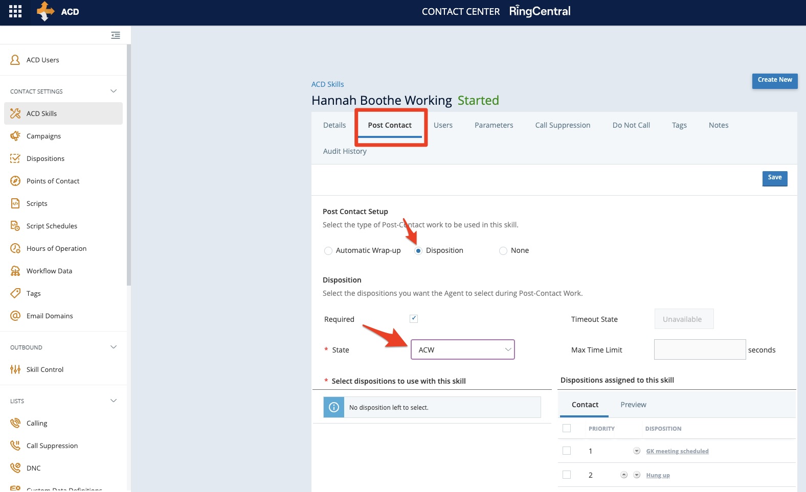806x492 pixels.
Task: Move Hung up disposition up in priority
Action: click(624, 475)
